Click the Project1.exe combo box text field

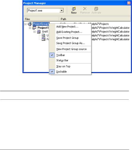tap(44, 10)
